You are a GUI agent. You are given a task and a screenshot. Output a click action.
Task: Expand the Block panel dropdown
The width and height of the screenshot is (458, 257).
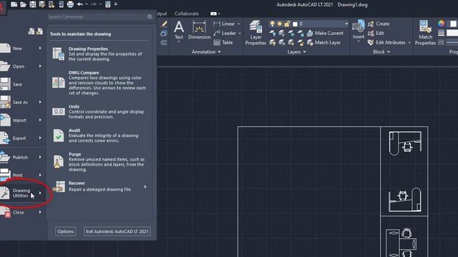pos(381,52)
